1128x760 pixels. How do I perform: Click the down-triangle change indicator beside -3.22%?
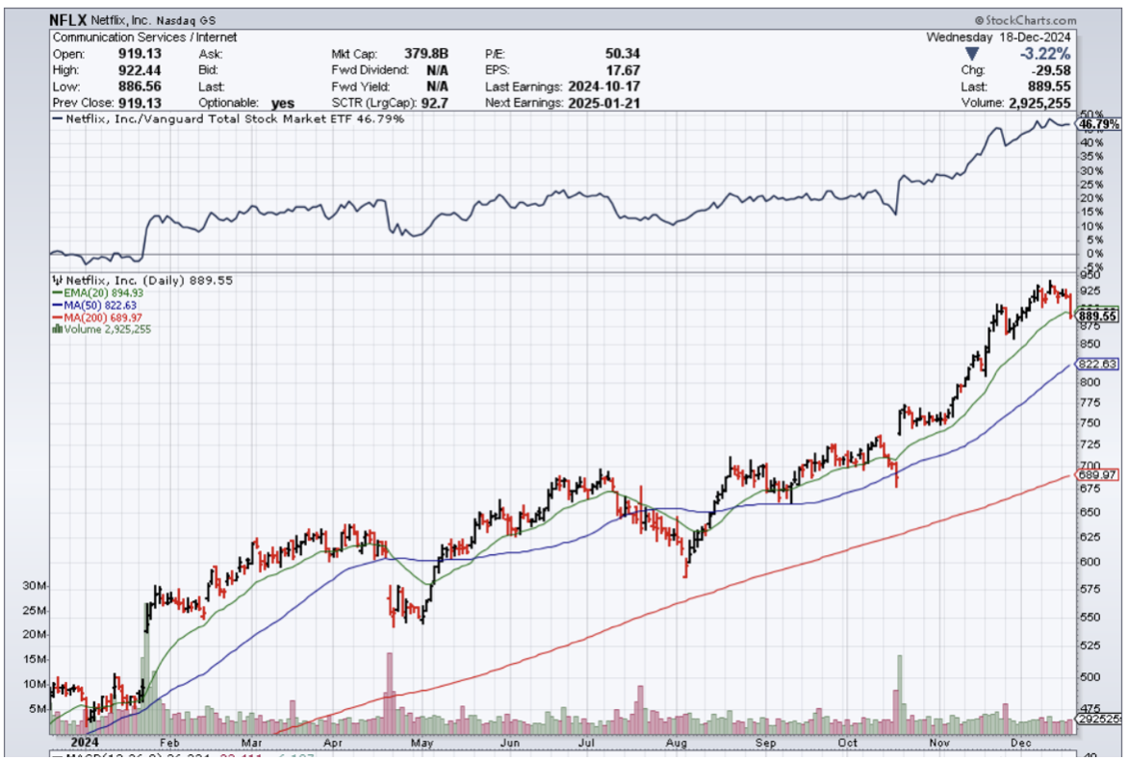973,54
